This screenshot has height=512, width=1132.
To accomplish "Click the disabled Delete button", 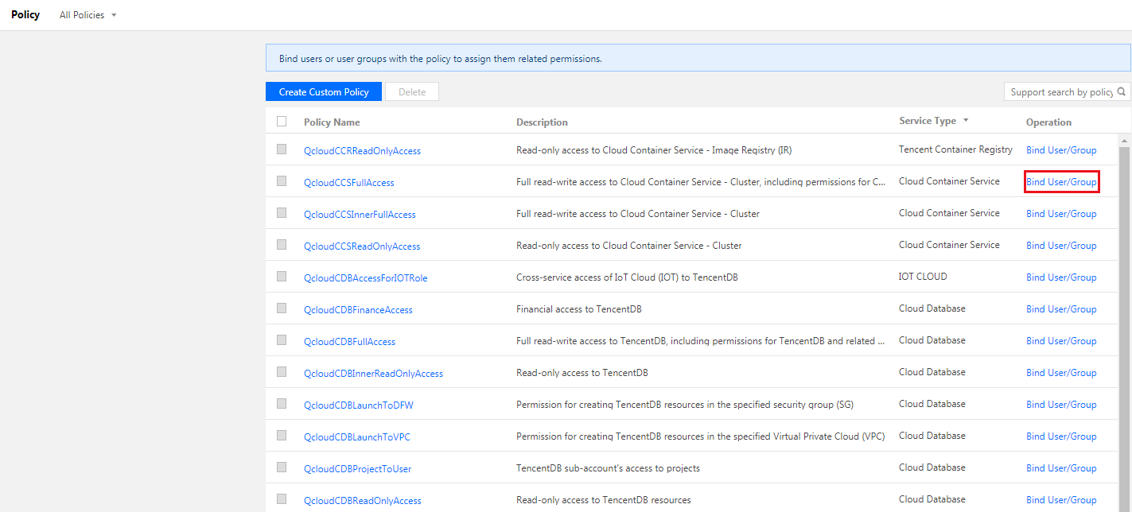I will (x=412, y=92).
